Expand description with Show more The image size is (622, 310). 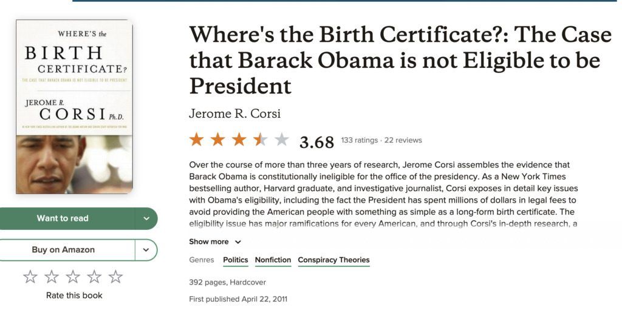pos(215,241)
